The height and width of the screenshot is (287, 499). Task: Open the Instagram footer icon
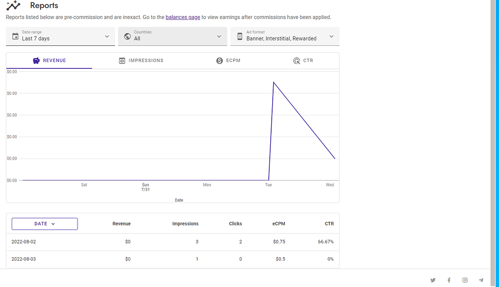point(465,280)
